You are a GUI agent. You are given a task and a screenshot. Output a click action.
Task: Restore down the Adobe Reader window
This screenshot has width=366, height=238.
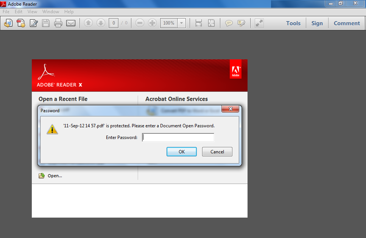click(341, 3)
